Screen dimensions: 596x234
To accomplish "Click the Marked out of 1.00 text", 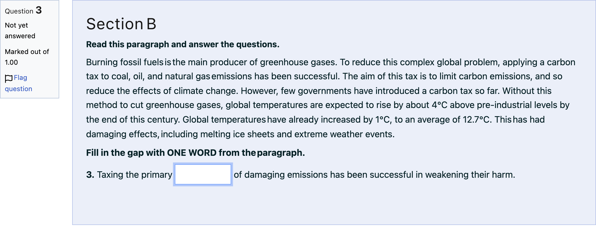I will point(27,57).
